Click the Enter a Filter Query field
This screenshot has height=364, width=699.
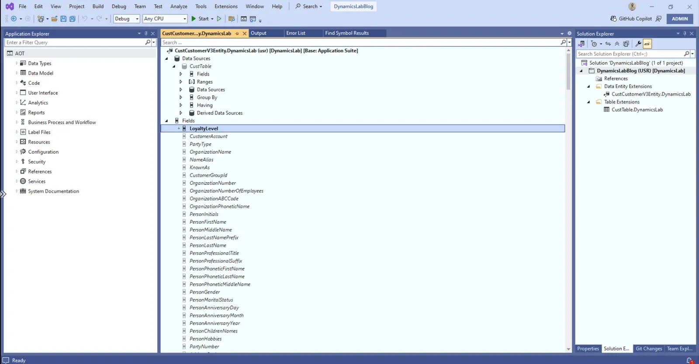click(x=75, y=42)
